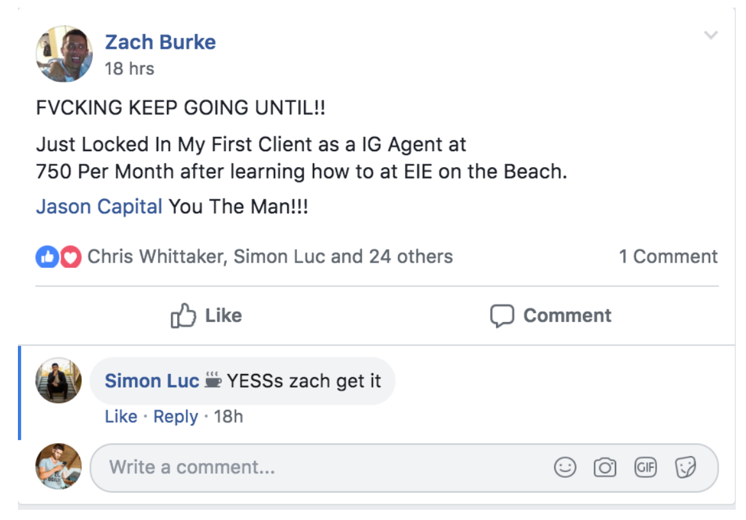Open Simon Luc's comment avatar thumbnail
This screenshot has width=746, height=520.
[59, 380]
